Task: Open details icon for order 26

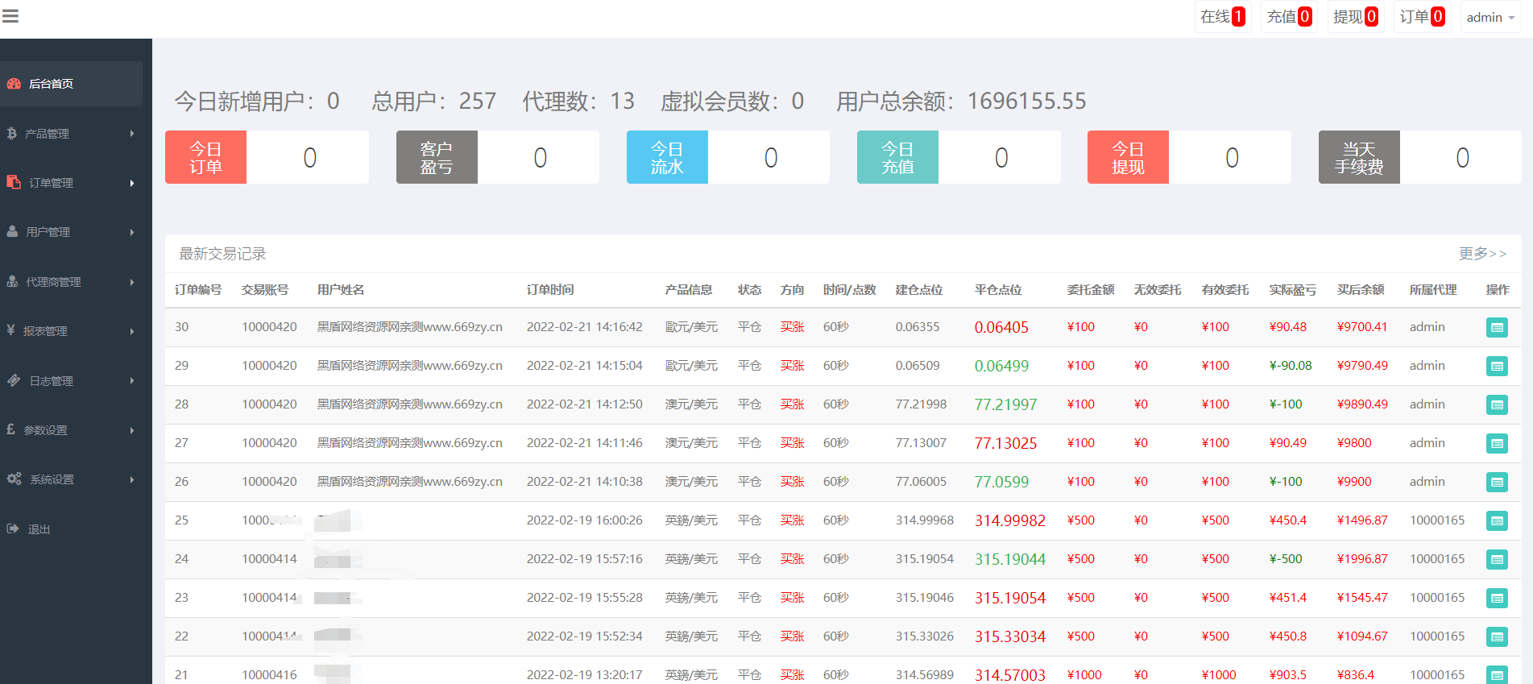Action: coord(1497,482)
